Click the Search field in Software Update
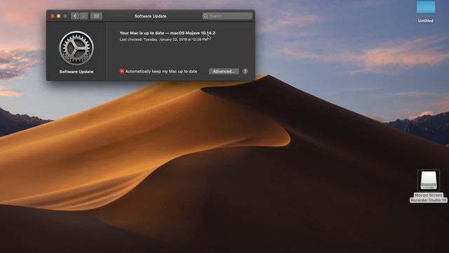Image resolution: width=449 pixels, height=253 pixels. tap(227, 16)
